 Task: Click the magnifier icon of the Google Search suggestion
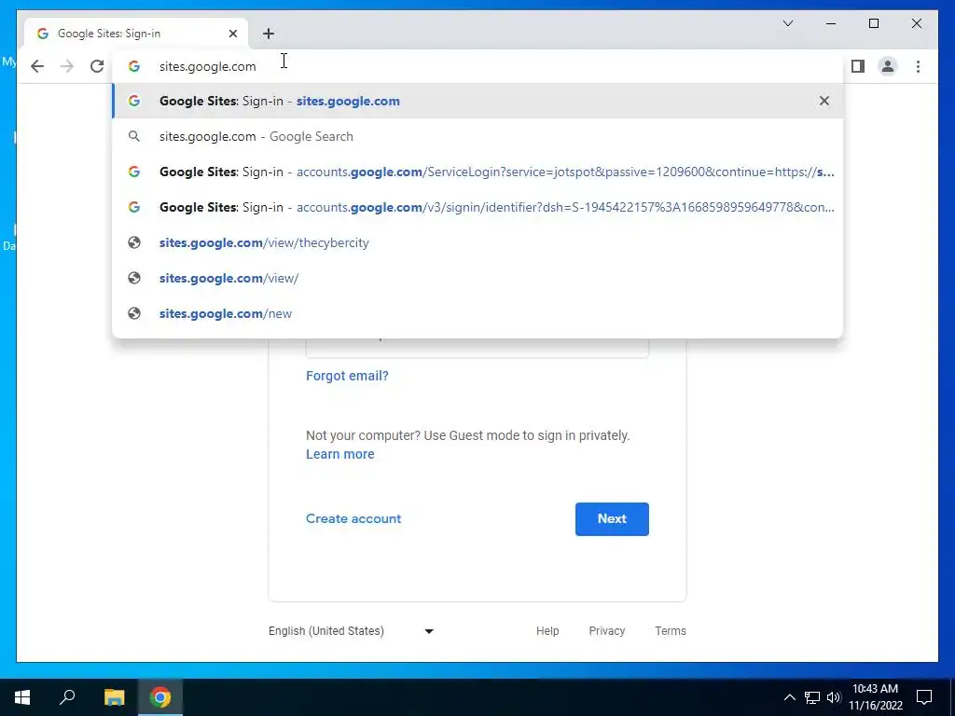click(134, 136)
